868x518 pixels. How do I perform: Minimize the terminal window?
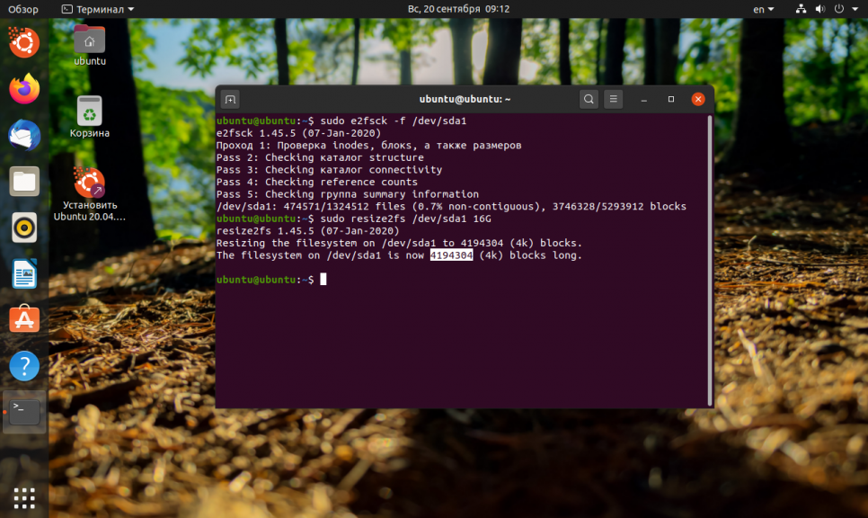[643, 100]
